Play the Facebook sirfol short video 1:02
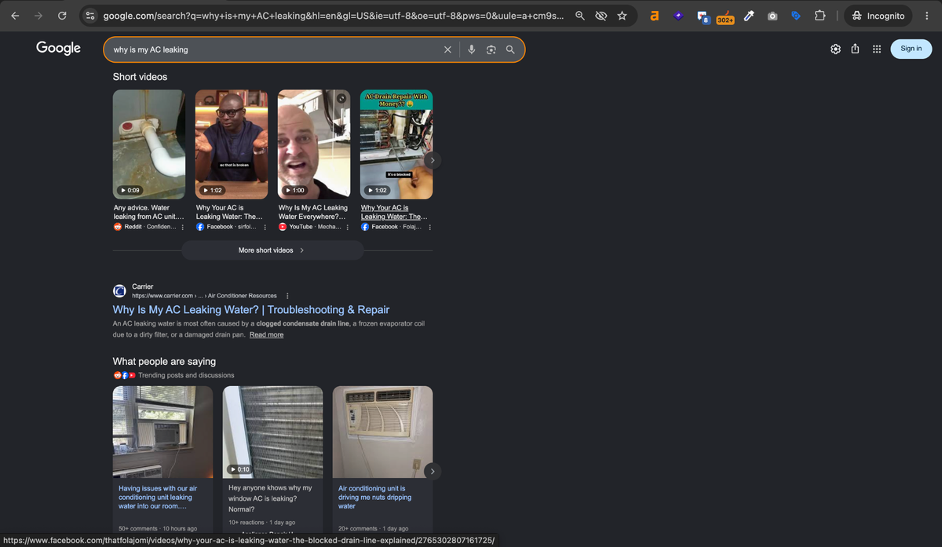The width and height of the screenshot is (942, 547). (x=232, y=144)
